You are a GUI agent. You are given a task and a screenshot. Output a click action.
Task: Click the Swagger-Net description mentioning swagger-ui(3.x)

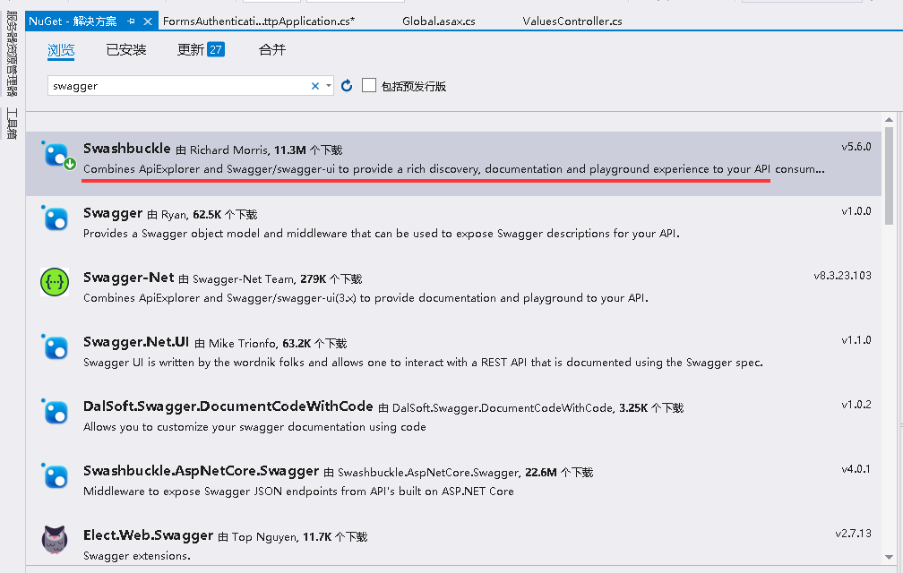coord(365,298)
